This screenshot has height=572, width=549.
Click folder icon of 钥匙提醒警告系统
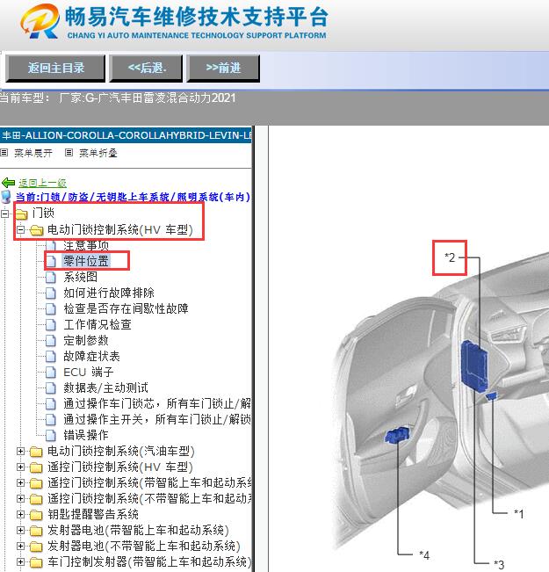(37, 515)
